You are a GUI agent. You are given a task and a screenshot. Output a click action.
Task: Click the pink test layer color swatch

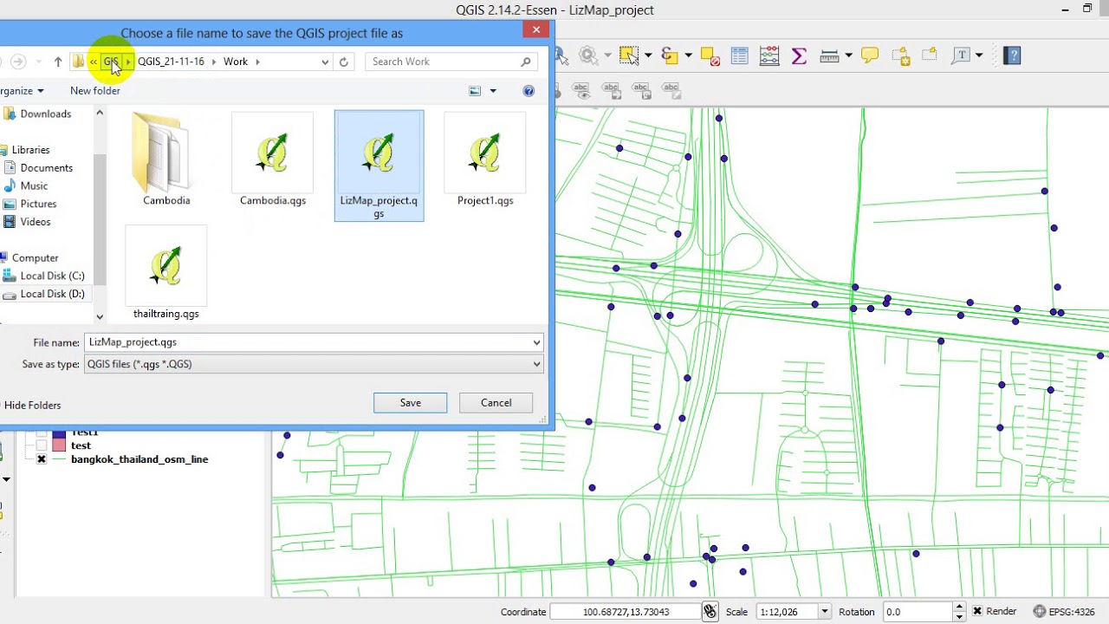coord(59,445)
